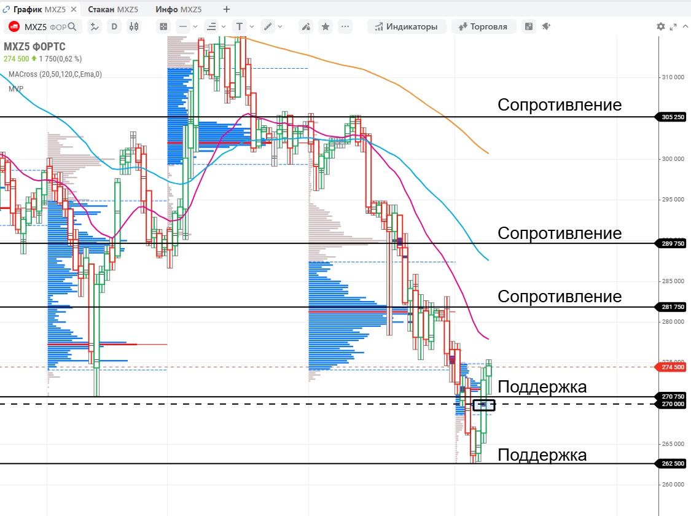
Task: Click the ticker search magnifier icon
Action: tap(72, 26)
